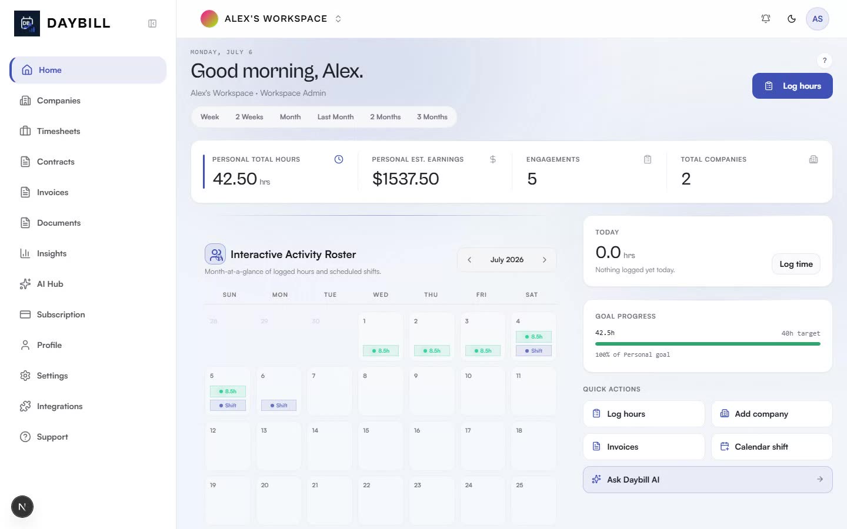Open Documents section
The image size is (847, 529).
click(88, 223)
